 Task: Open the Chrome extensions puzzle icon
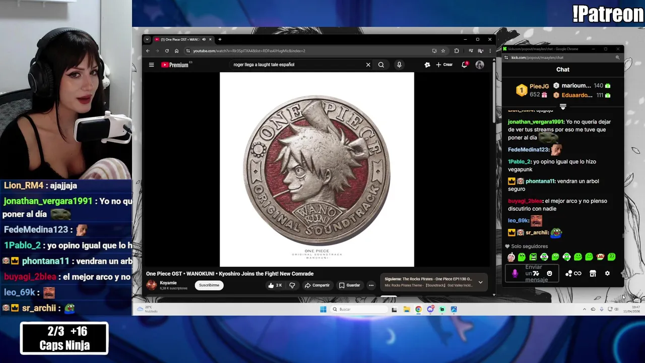coord(457,51)
